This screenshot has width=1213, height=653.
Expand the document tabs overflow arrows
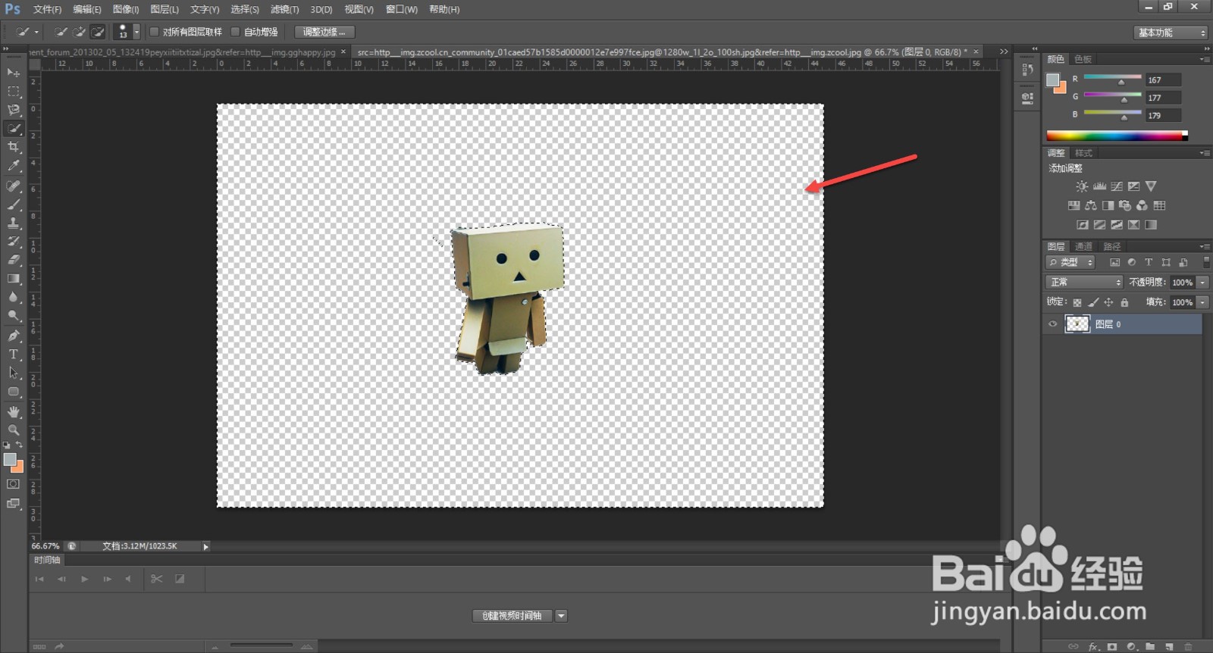(x=1004, y=52)
